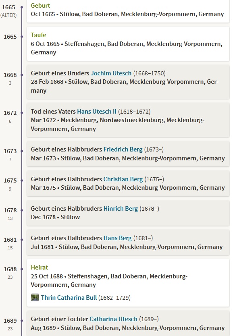Viewport: 237px width, 336px height.
Task: Click the 1665 birth timeline marker
Action: (22, 7)
